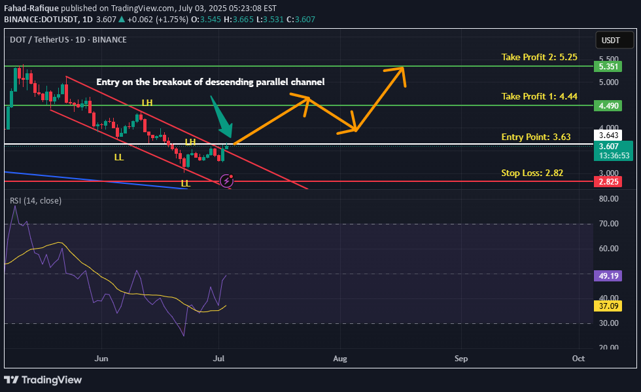Click the 5.000 price scale label
The width and height of the screenshot is (641, 392).
[x=609, y=82]
